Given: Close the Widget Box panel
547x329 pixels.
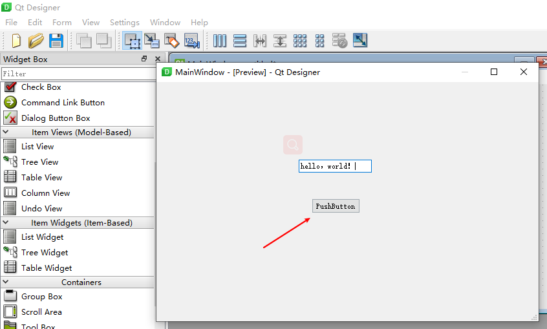Looking at the screenshot, I should (158, 59).
